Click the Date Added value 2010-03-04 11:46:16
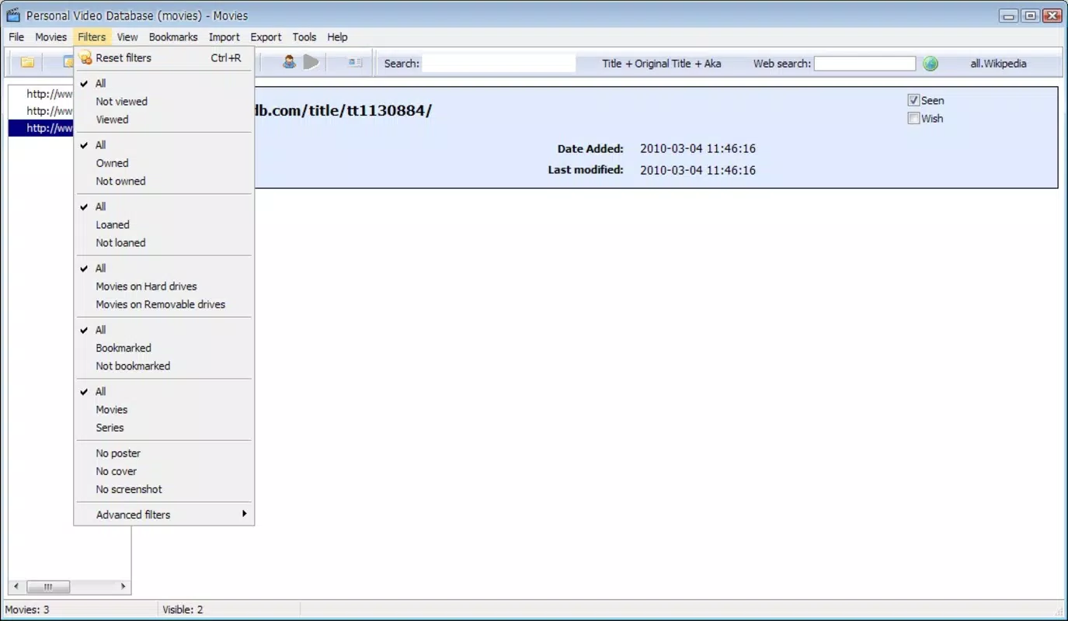 coord(698,148)
